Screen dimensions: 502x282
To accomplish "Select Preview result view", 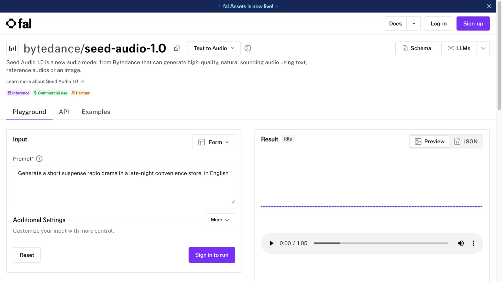I will [429, 142].
